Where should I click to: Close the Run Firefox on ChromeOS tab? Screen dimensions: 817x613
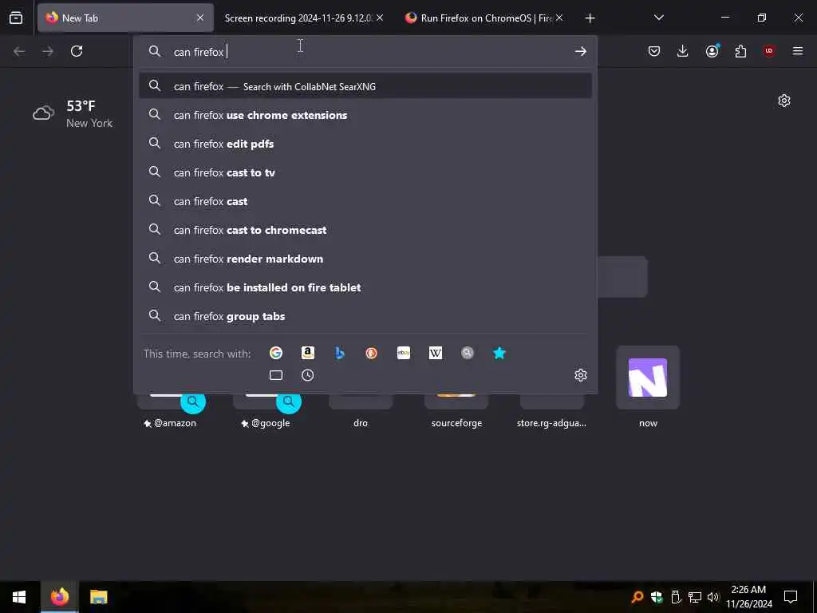pyautogui.click(x=559, y=18)
